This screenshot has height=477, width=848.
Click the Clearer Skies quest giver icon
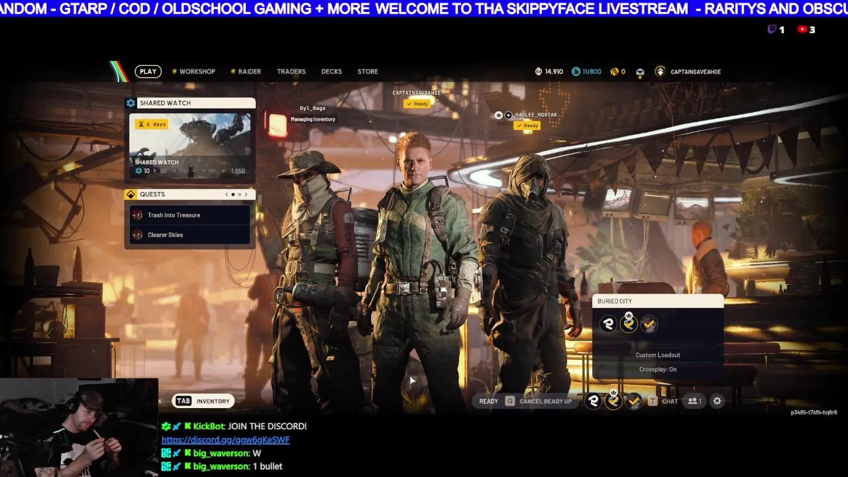(x=137, y=235)
